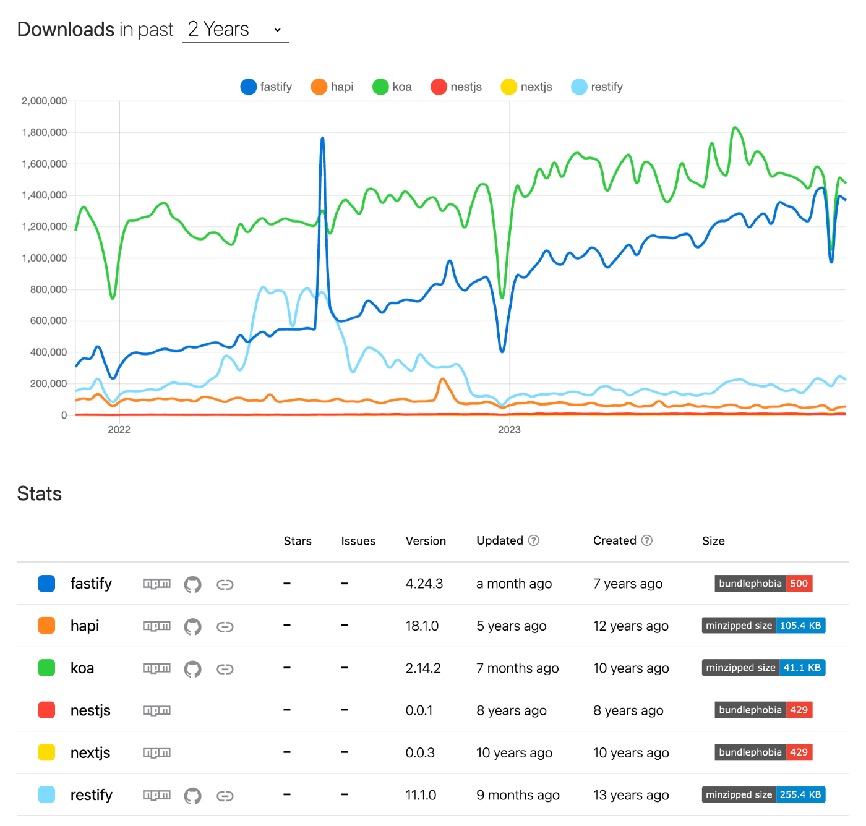The image size is (866, 826).
Task: Open the '2 Years' time range dropdown
Action: coord(236,29)
